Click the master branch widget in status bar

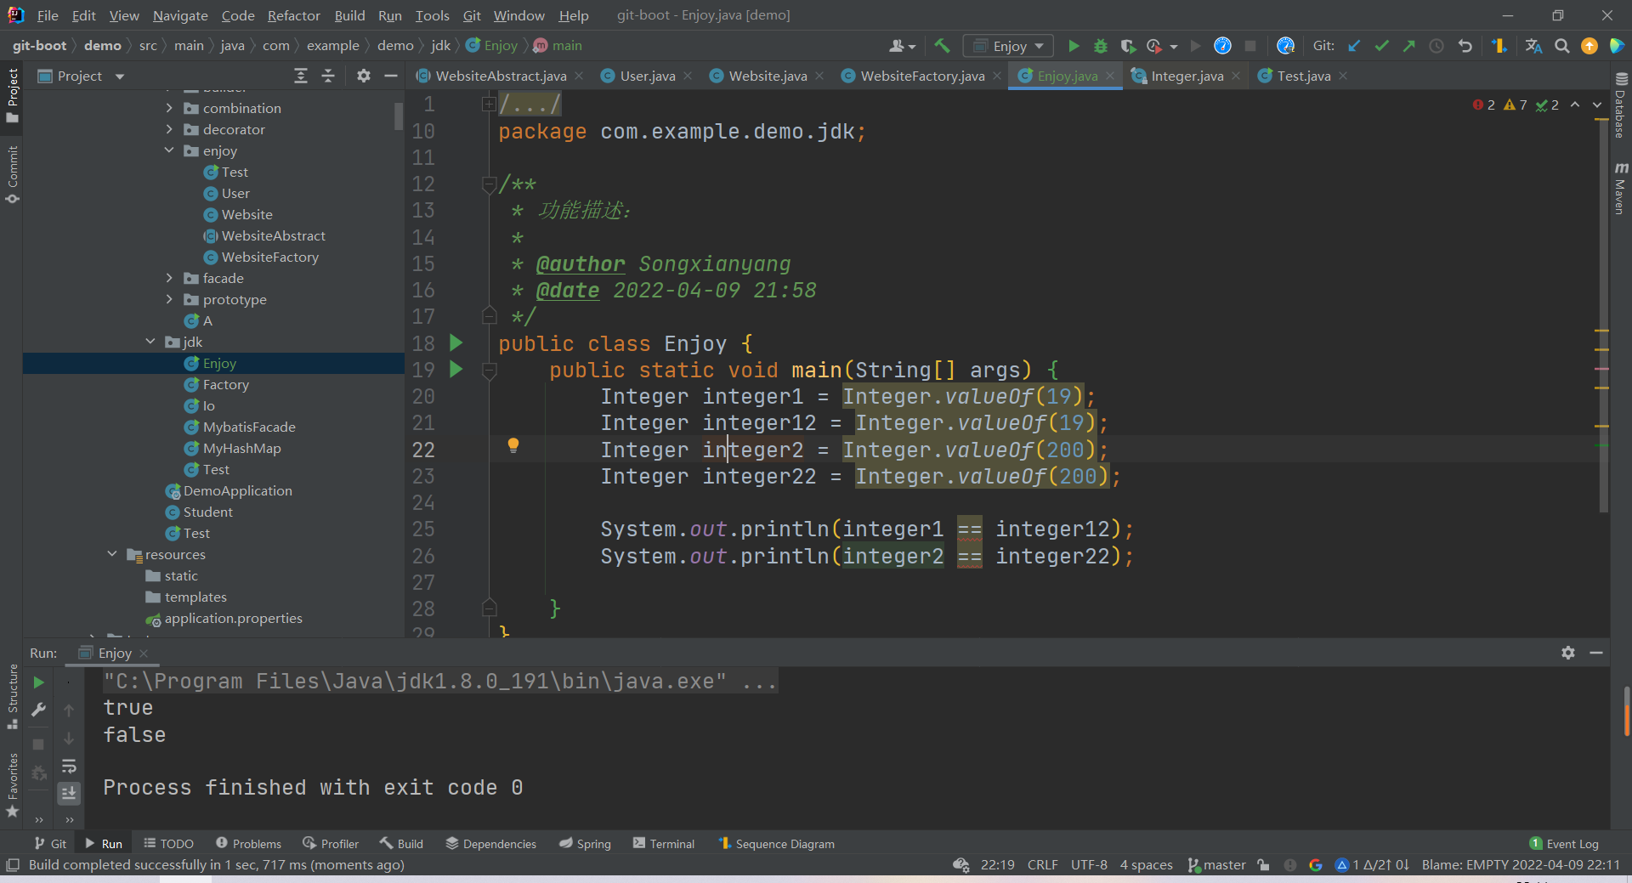[x=1217, y=865]
